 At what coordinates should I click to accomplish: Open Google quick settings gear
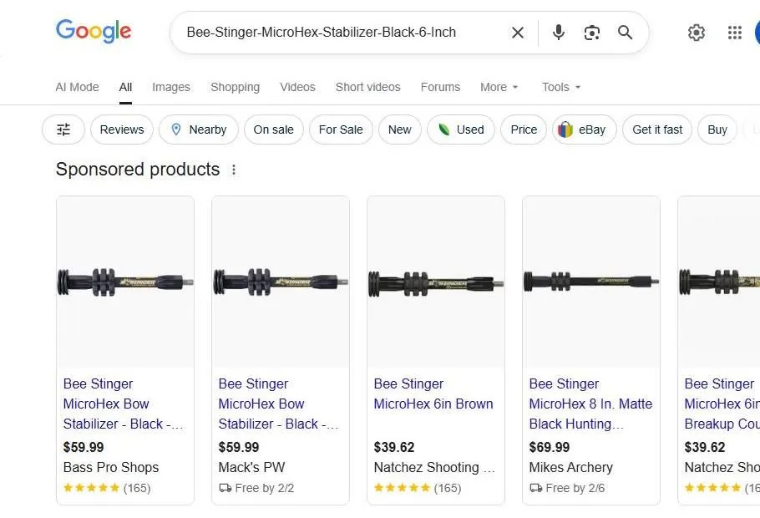click(x=697, y=33)
